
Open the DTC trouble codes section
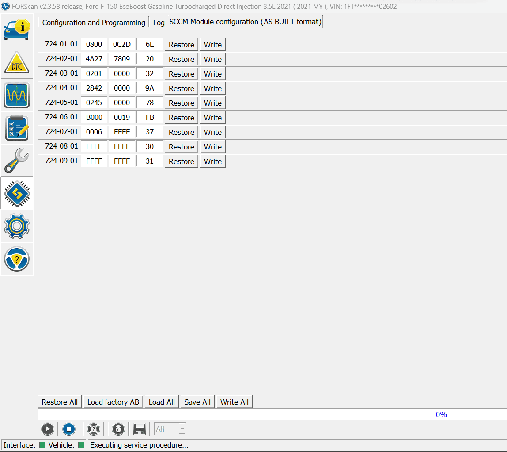[17, 62]
